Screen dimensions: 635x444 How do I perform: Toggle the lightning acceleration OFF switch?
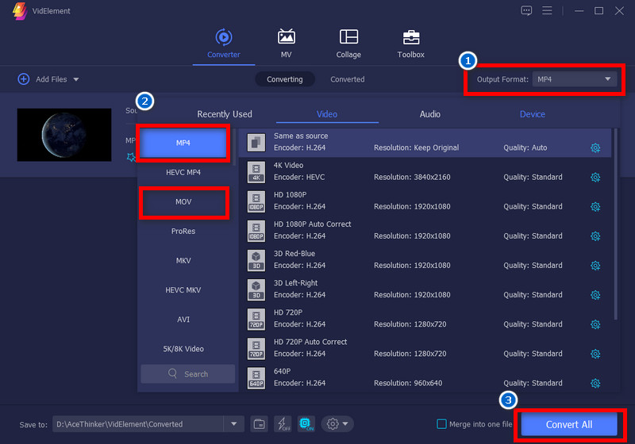(x=283, y=424)
